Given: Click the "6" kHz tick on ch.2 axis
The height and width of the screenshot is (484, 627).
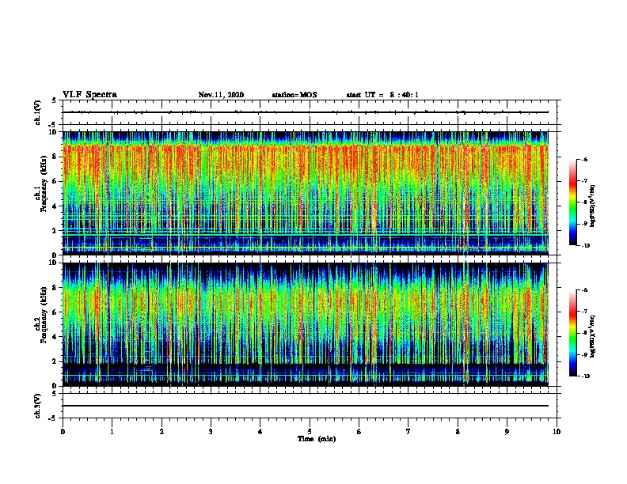Looking at the screenshot, I should [x=55, y=312].
